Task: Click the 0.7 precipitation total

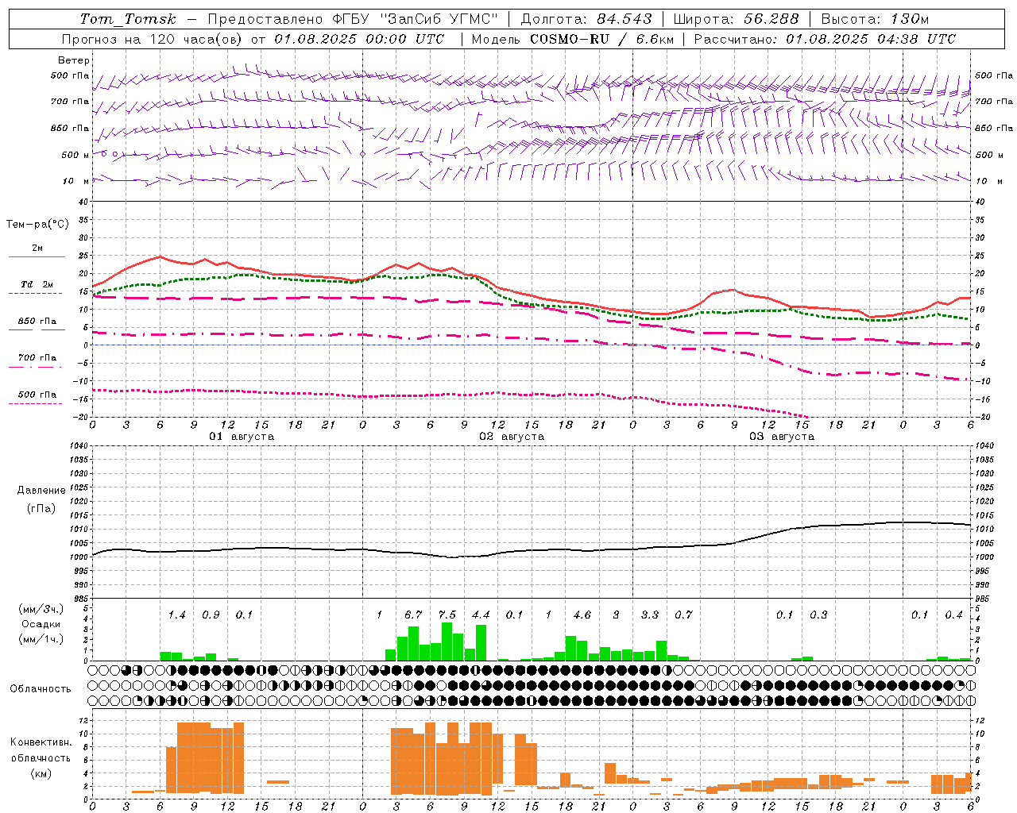Action: click(x=683, y=615)
